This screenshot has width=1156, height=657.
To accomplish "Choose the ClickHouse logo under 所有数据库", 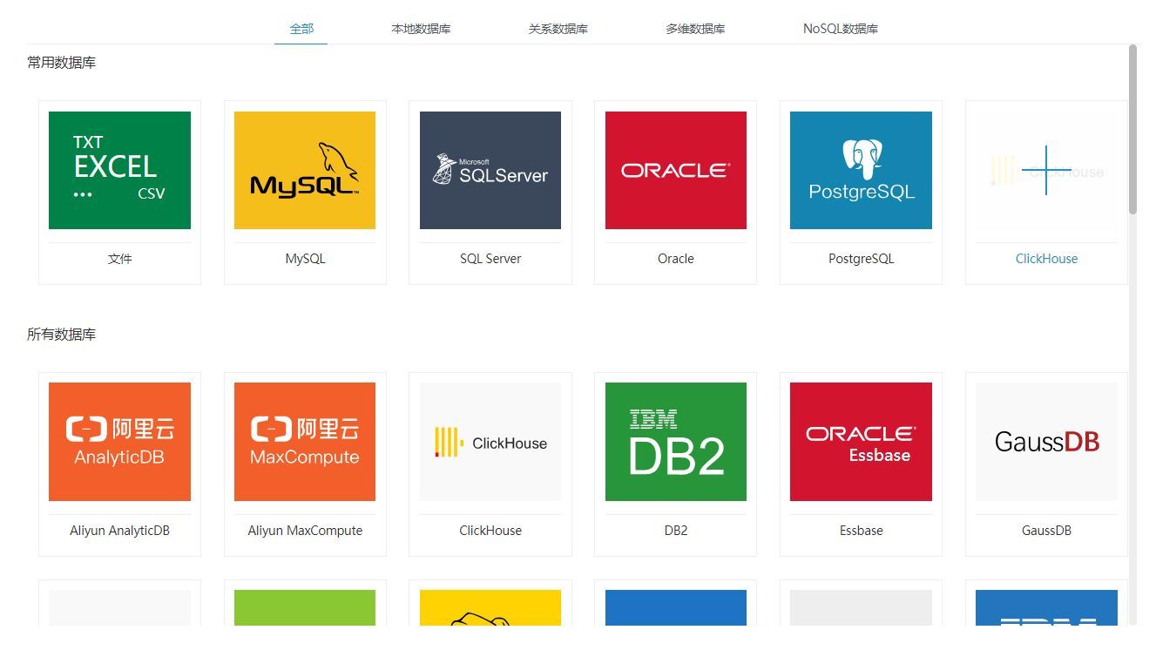I will click(490, 442).
